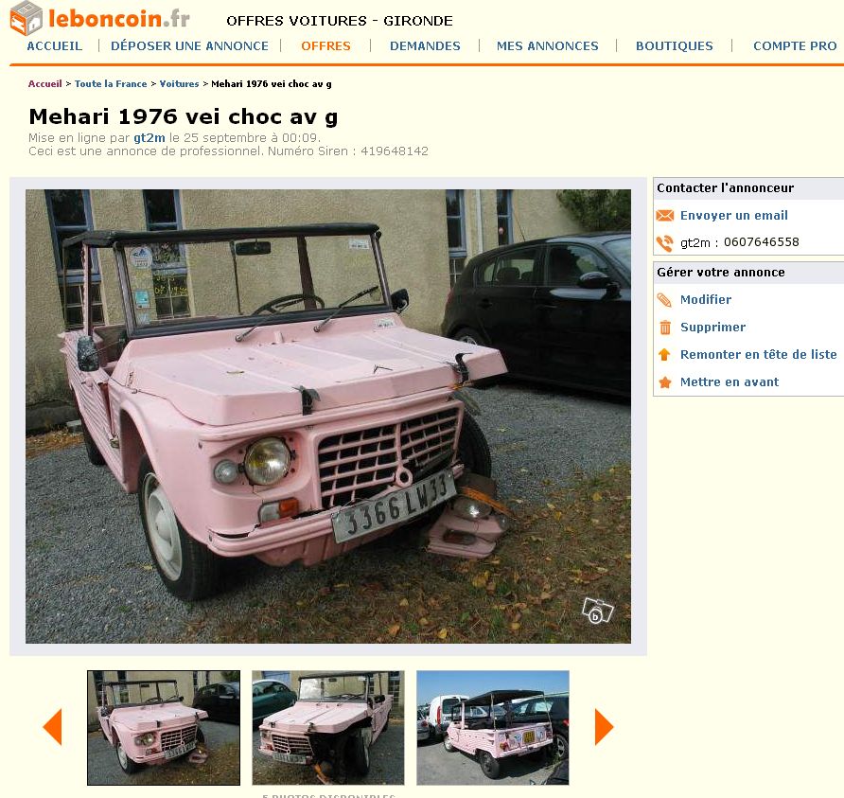Click the main Mehari photo

click(x=328, y=417)
